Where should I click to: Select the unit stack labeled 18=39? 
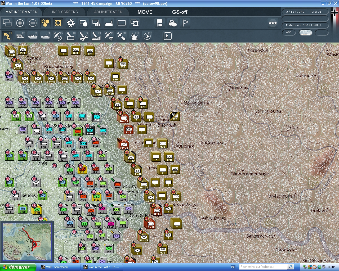[150, 197]
